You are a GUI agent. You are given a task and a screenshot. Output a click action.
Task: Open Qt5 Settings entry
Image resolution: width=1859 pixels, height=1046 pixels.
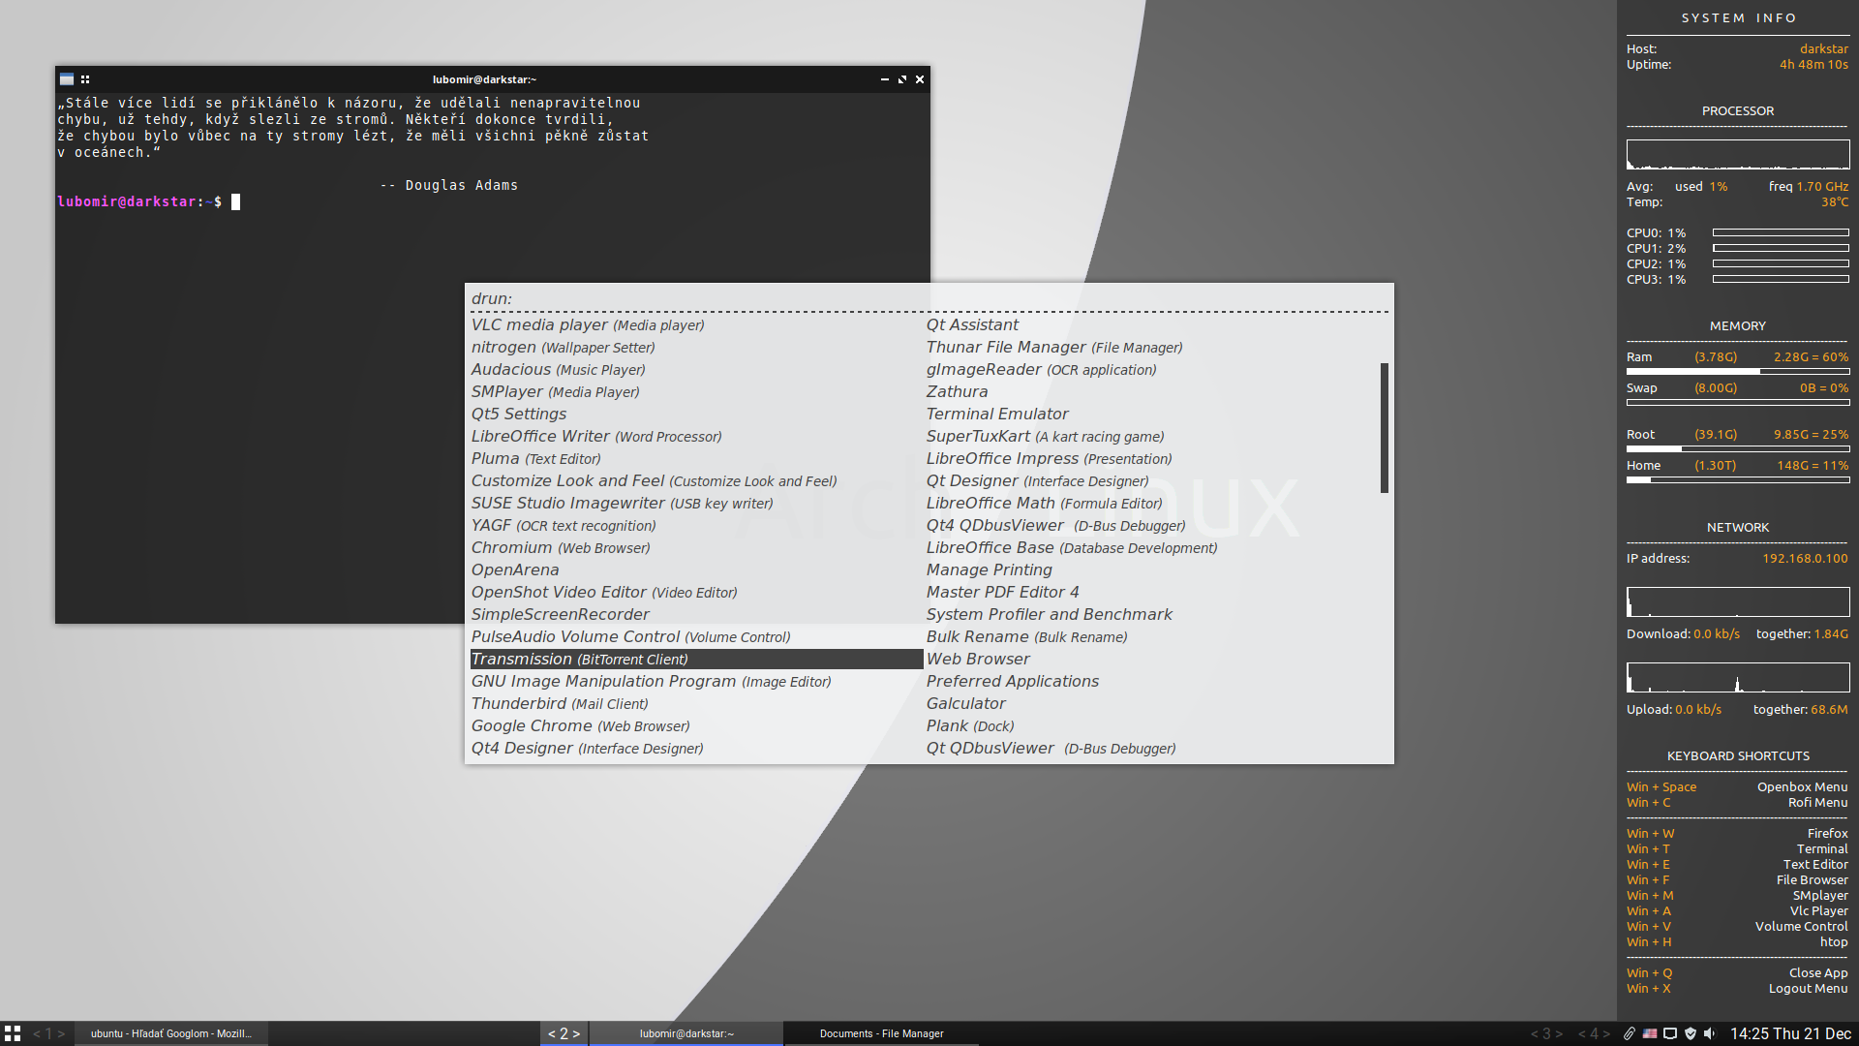click(x=696, y=415)
